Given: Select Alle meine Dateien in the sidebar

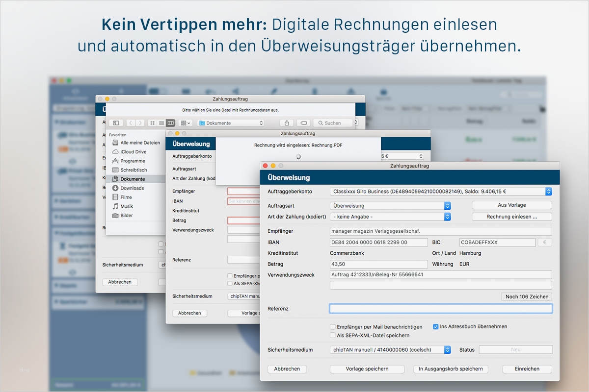Looking at the screenshot, I should tap(138, 143).
